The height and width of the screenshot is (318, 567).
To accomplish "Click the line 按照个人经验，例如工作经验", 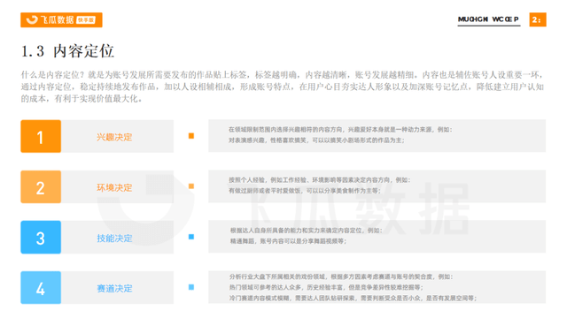I will 319,180.
